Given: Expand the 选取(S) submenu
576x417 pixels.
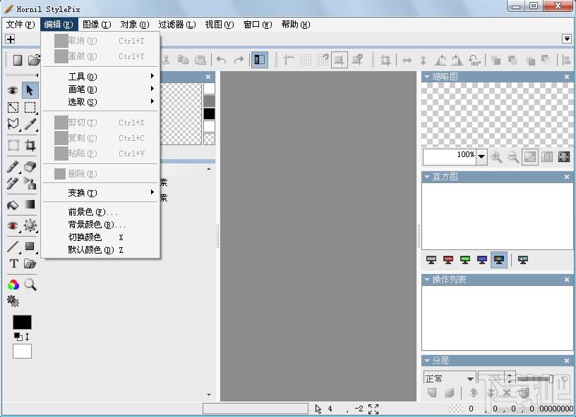Looking at the screenshot, I should pos(100,102).
